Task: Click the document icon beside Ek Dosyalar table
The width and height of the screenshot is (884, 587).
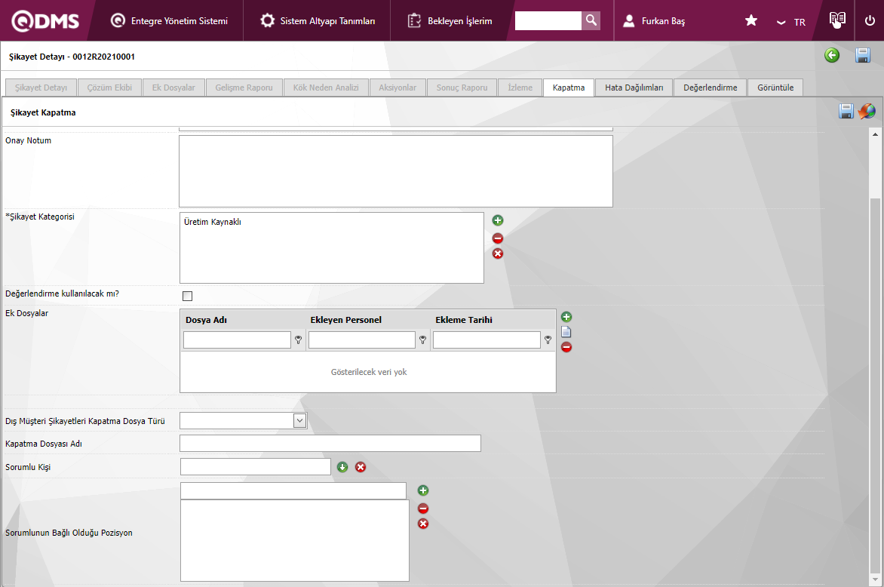Action: tap(566, 332)
